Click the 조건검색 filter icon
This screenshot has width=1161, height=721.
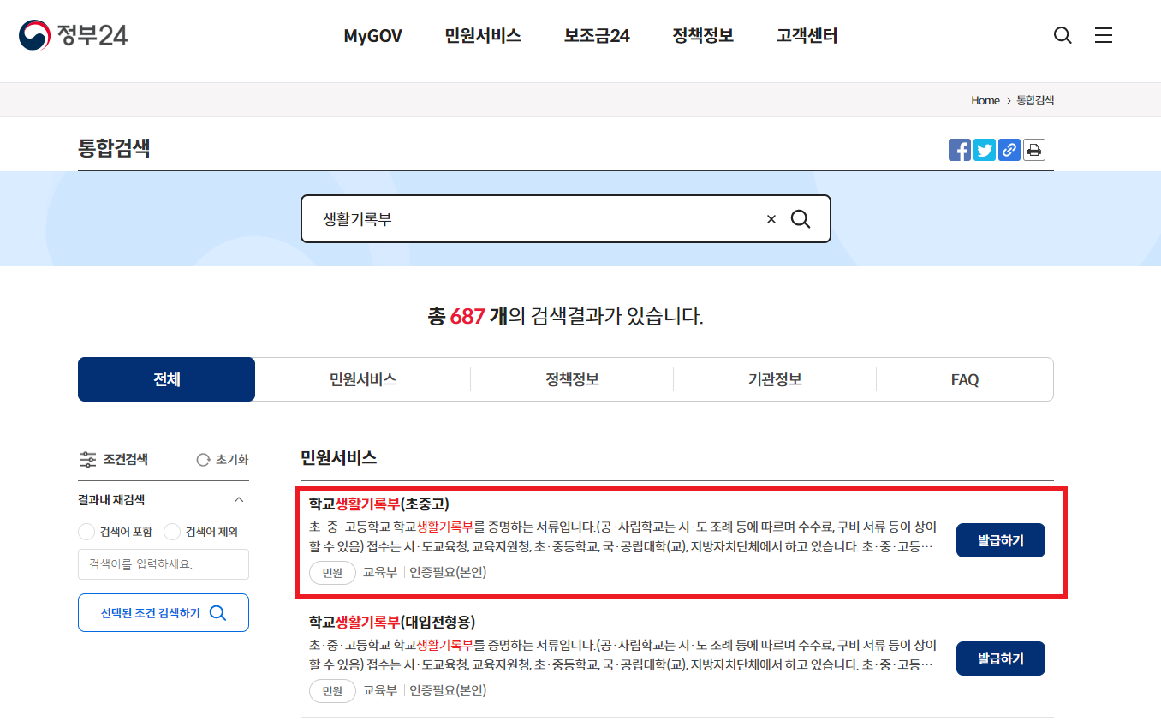click(x=87, y=459)
